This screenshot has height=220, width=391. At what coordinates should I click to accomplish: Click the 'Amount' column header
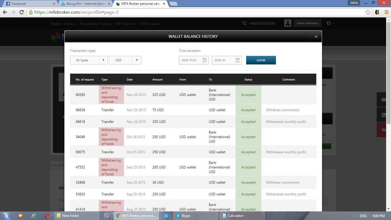point(157,80)
